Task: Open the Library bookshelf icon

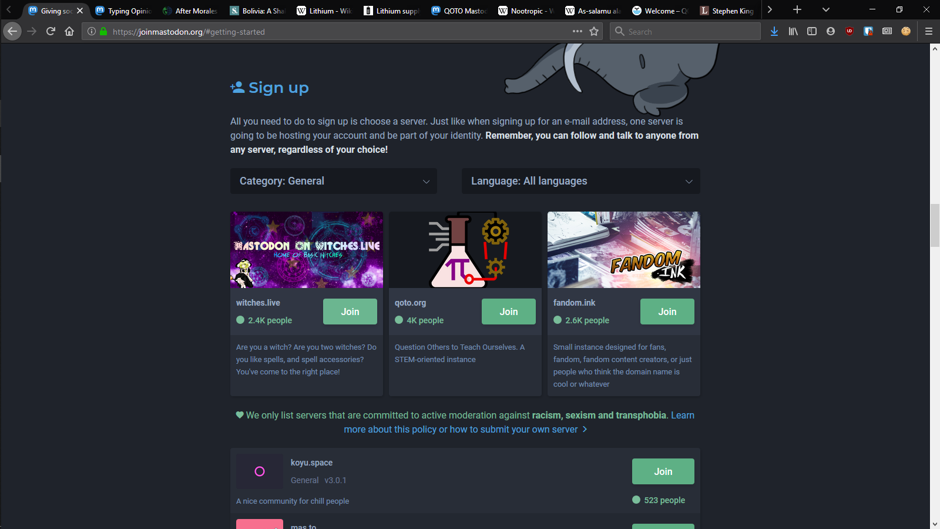Action: 793,31
